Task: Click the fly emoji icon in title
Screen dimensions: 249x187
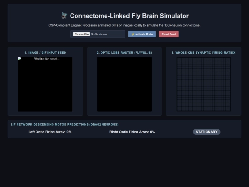Action: (x=65, y=16)
